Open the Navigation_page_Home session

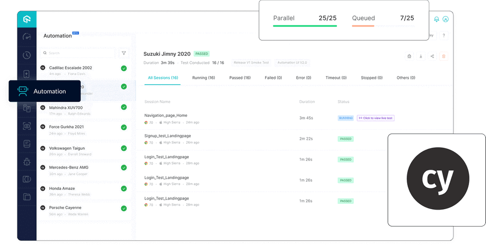coord(166,115)
